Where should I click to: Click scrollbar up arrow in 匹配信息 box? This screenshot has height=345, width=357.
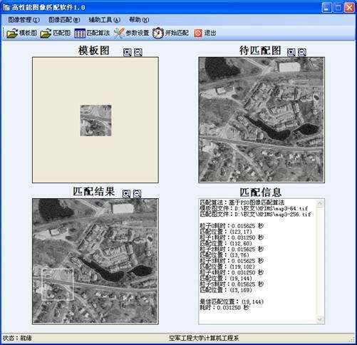pos(320,203)
